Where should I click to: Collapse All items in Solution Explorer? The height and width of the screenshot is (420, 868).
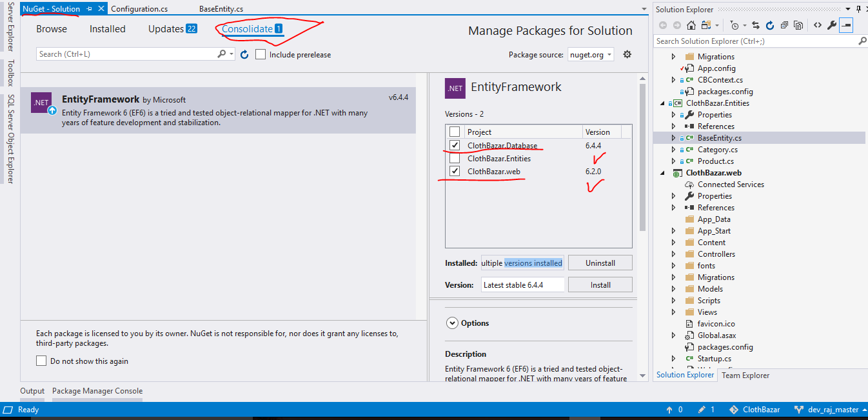[784, 25]
